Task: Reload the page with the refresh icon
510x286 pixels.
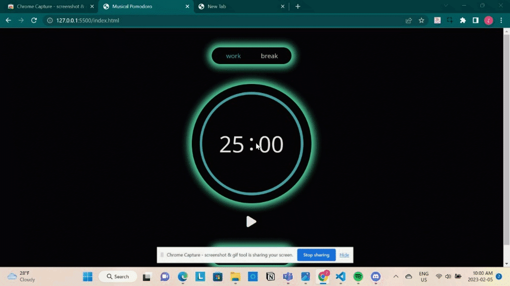Action: (x=34, y=20)
